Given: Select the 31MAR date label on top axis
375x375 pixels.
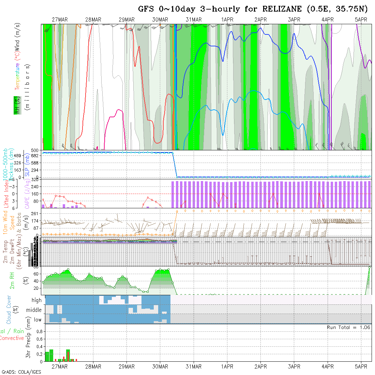Looking at the screenshot, I should click(194, 20).
